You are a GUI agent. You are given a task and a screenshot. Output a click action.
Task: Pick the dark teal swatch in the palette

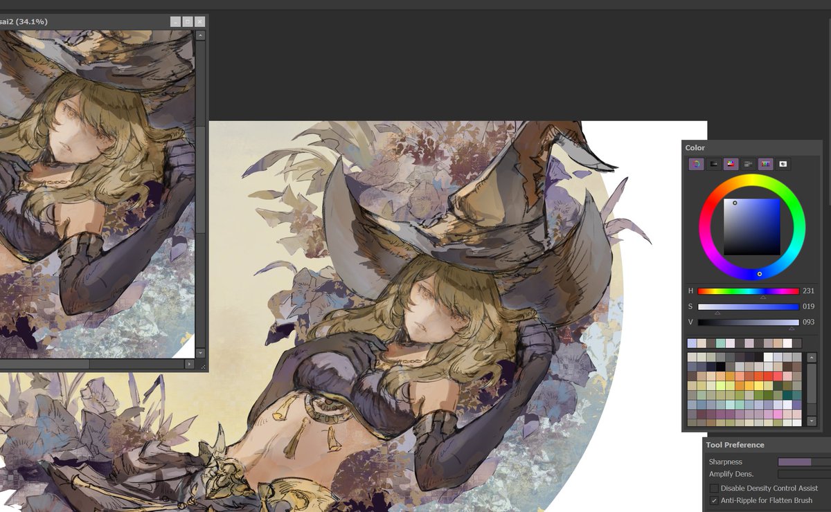787,395
